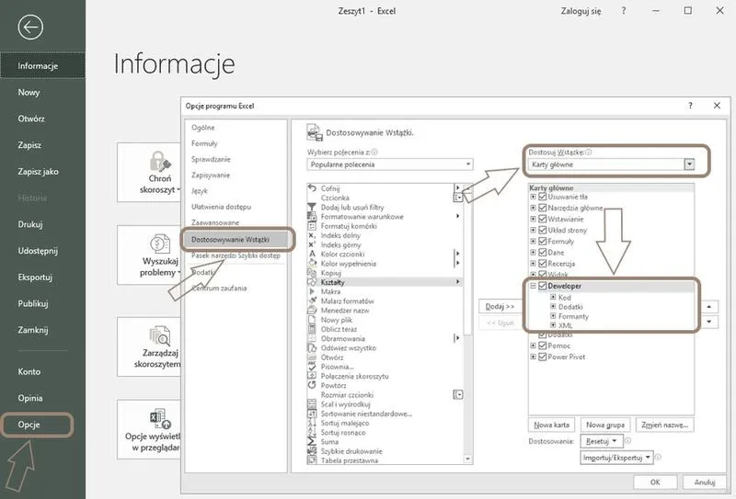Click the Kolor czcionki letter A icon
736x499 pixels.
312,254
